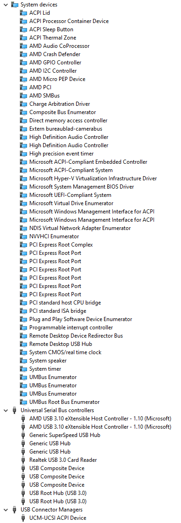Click the PCI Express Root Complex icon
The height and width of the screenshot is (523, 181).
(x=23, y=245)
